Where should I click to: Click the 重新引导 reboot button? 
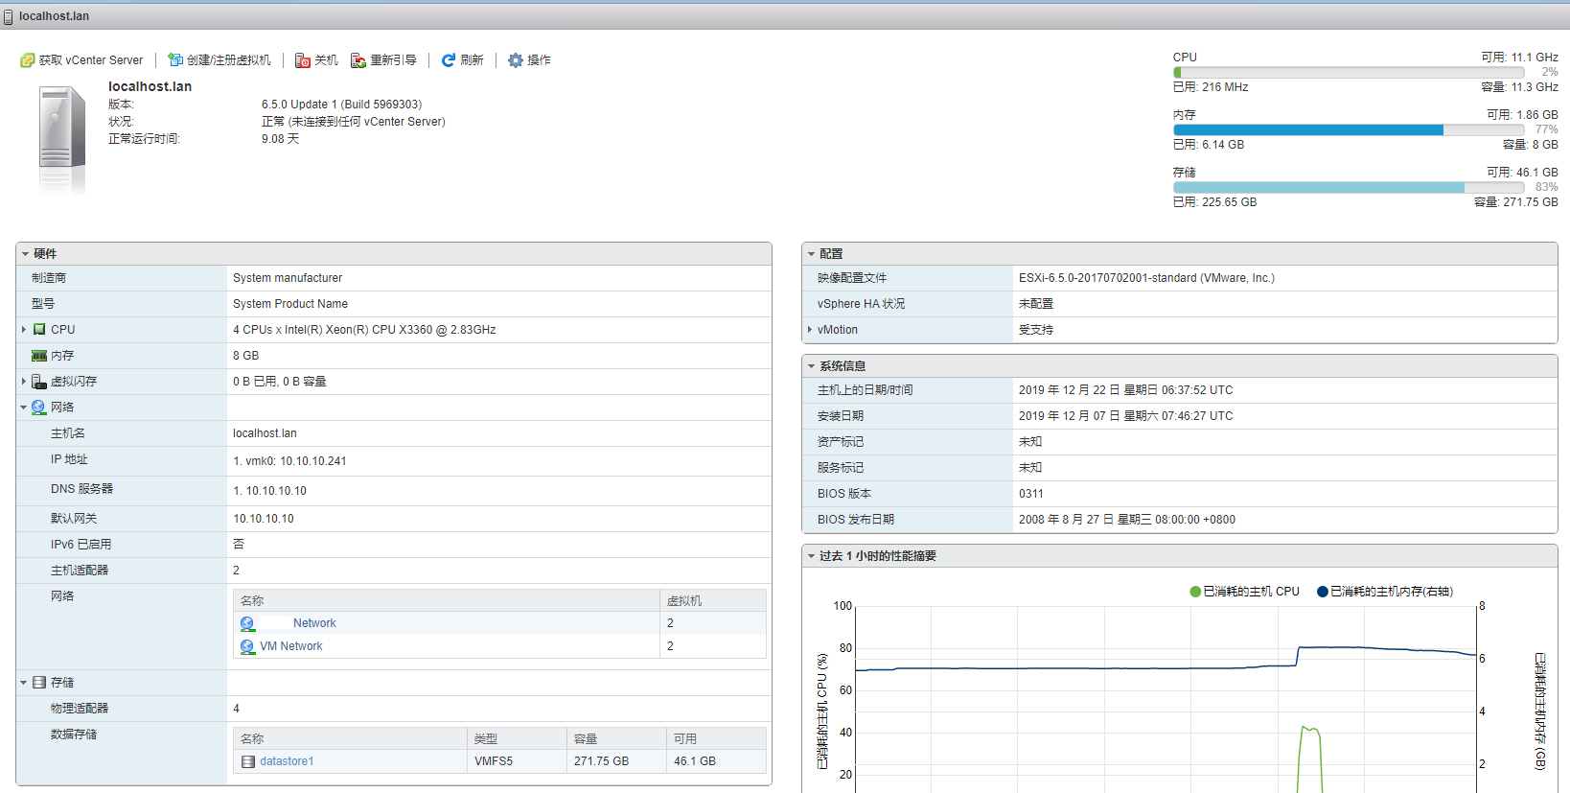tap(383, 60)
